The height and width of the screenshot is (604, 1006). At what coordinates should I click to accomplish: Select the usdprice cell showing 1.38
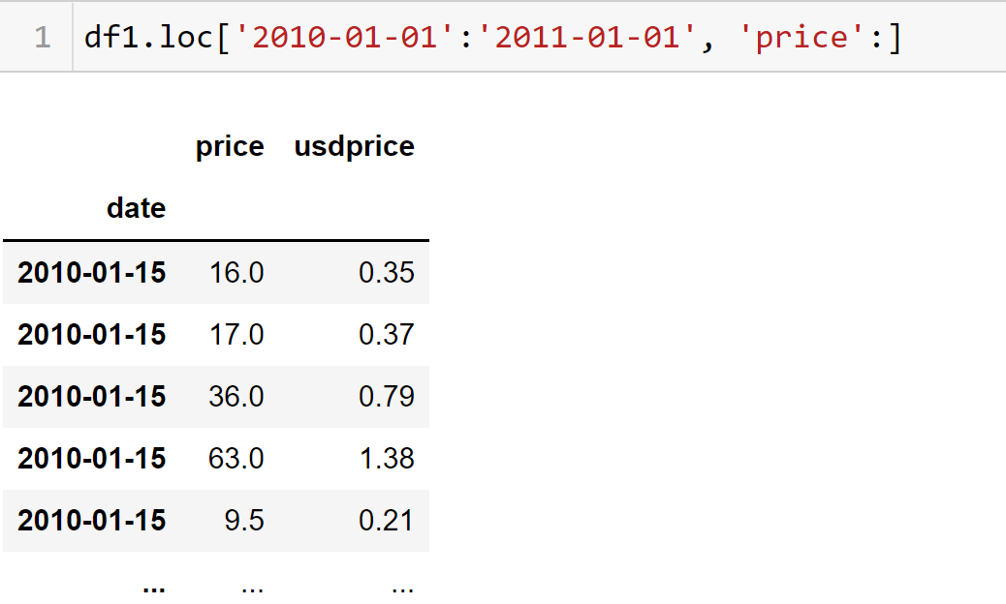pos(386,458)
